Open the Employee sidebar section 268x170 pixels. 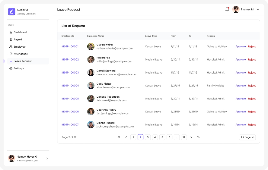pyautogui.click(x=19, y=47)
